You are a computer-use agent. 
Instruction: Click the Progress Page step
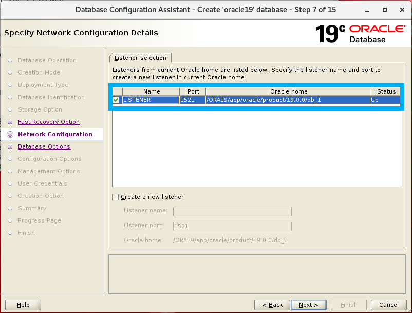(x=40, y=221)
